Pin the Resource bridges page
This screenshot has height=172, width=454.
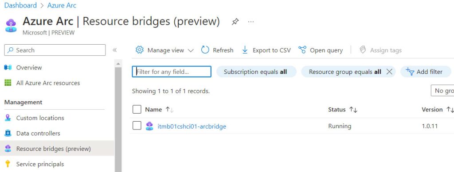pyautogui.click(x=235, y=22)
